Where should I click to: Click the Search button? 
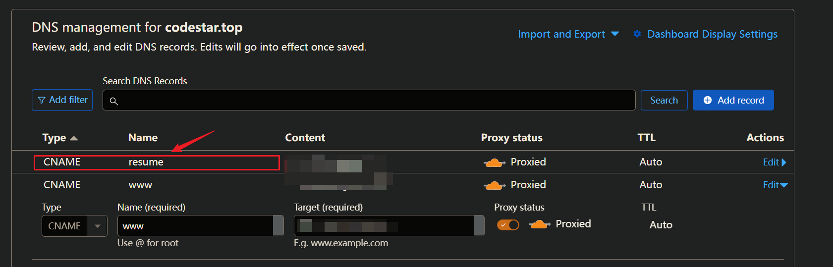664,100
